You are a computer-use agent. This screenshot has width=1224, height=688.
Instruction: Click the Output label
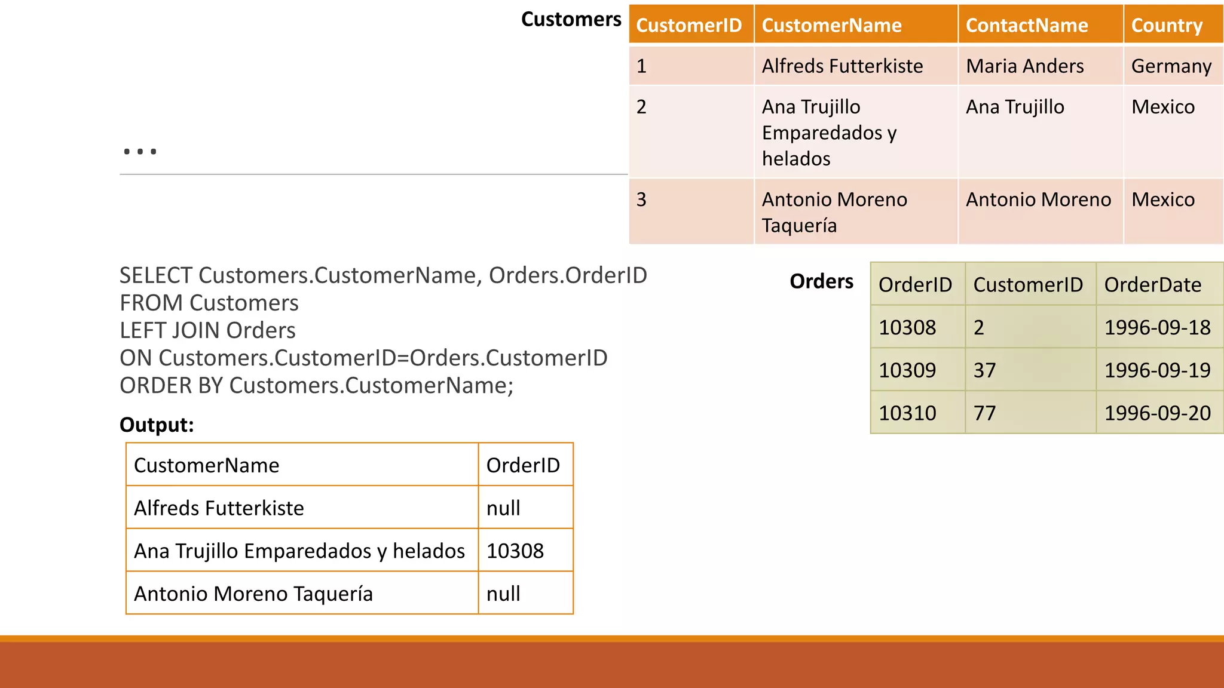[157, 425]
